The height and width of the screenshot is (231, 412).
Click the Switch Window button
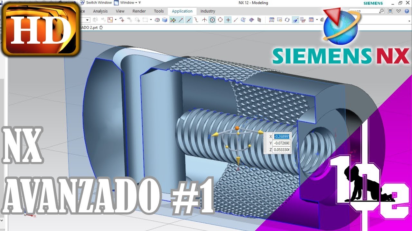[96, 3]
